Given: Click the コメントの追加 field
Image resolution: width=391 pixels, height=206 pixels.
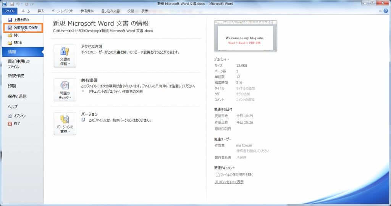Looking at the screenshot, I should coord(245,100).
